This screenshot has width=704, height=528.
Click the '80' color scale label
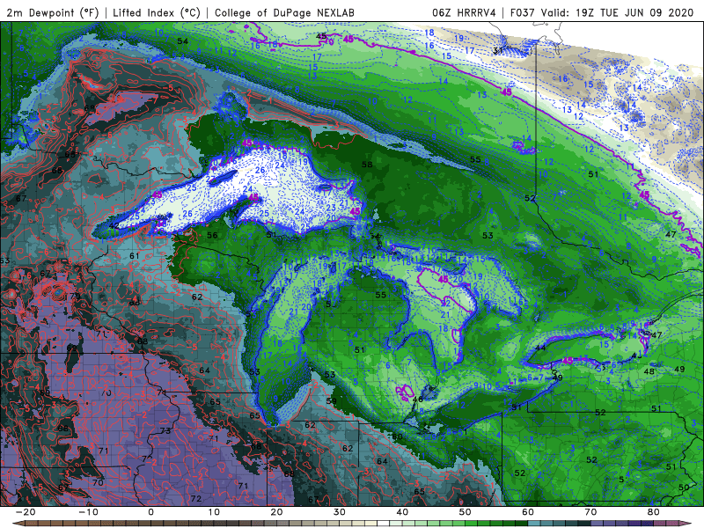(x=654, y=512)
